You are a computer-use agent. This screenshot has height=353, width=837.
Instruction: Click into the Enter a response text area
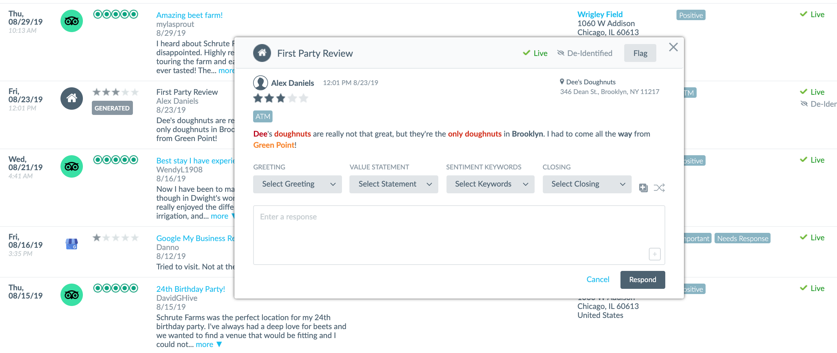pos(459,235)
